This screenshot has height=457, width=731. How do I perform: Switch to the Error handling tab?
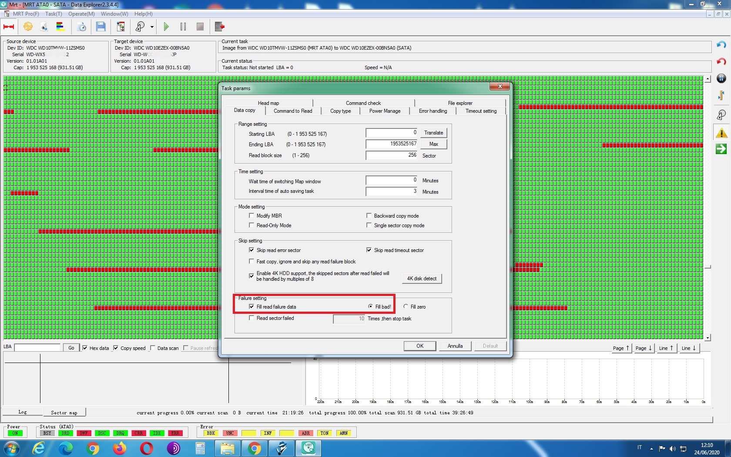tap(433, 111)
